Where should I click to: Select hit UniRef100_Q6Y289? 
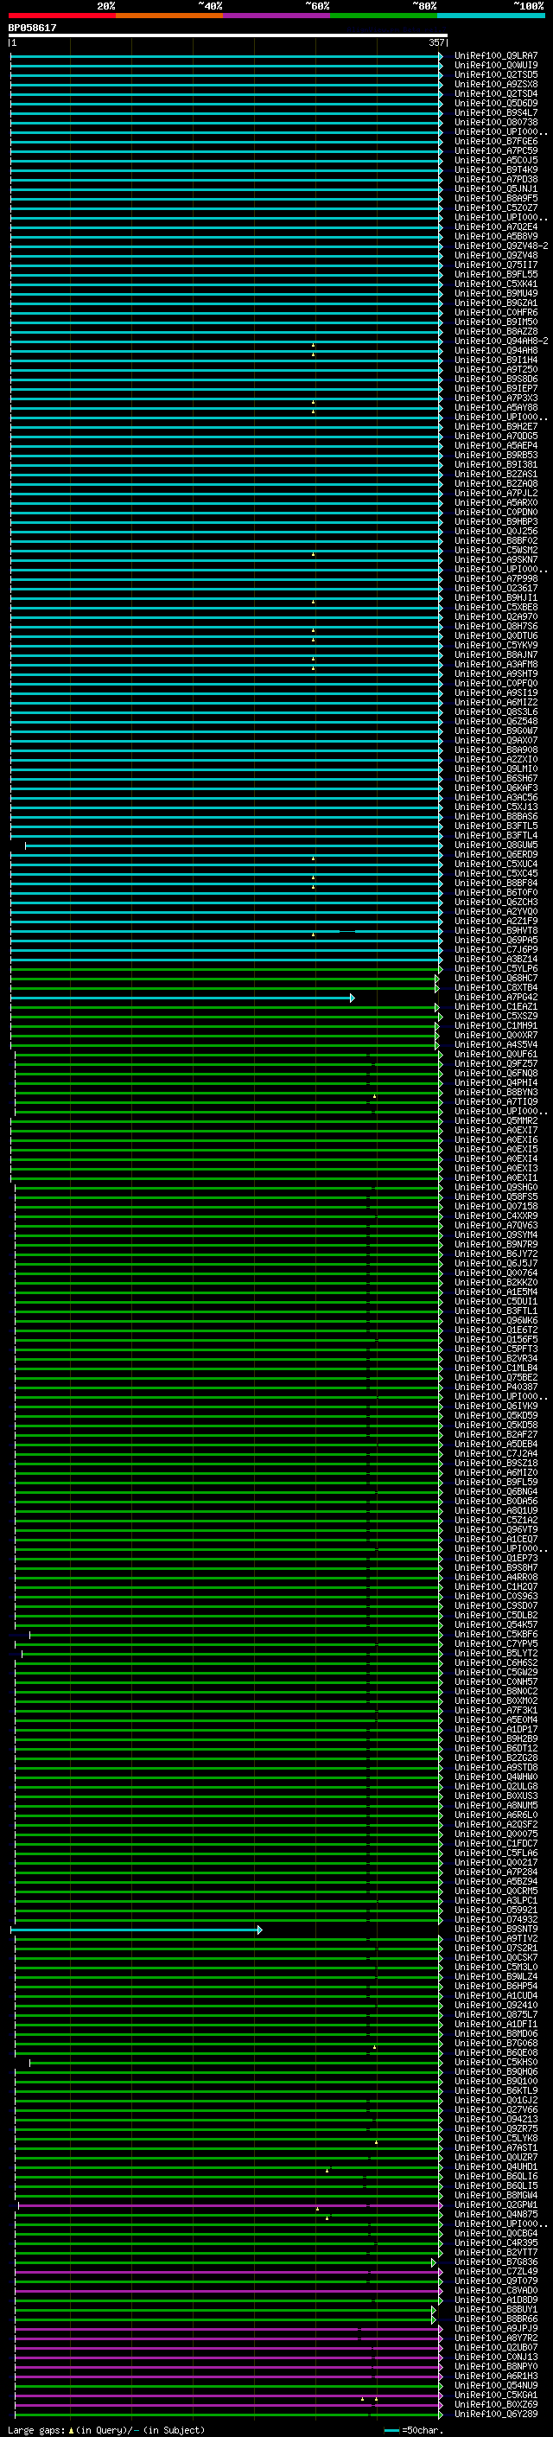[496, 2415]
